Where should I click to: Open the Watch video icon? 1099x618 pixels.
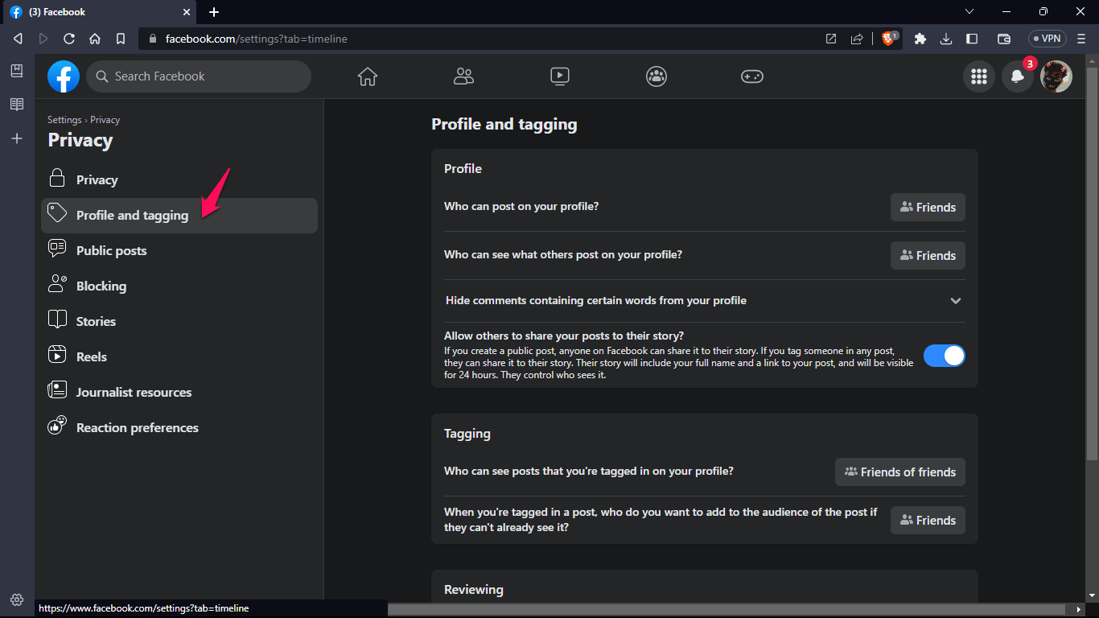coord(560,76)
